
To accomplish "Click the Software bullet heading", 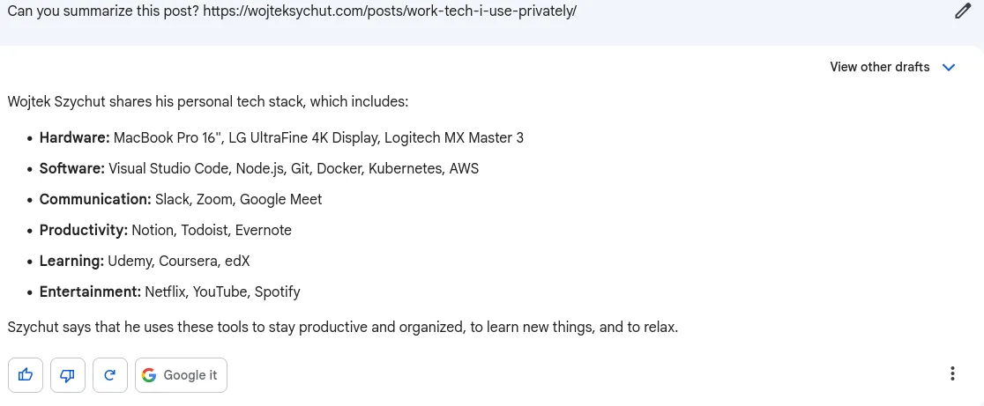I will (72, 168).
